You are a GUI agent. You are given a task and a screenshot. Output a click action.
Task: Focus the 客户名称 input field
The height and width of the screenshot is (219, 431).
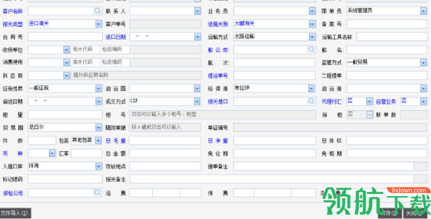tap(61, 11)
